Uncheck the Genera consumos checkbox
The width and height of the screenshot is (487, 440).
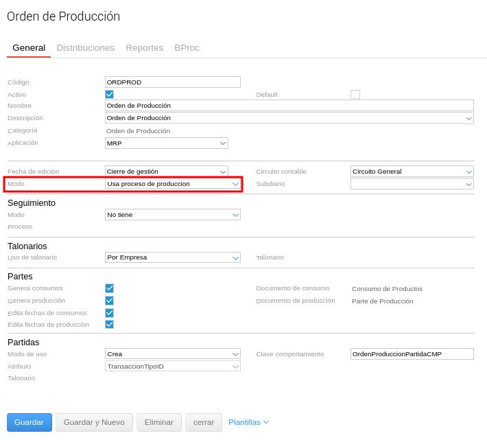109,288
